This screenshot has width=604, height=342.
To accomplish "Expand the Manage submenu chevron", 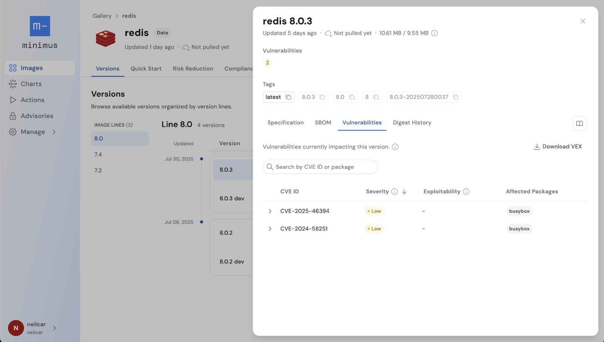I will click(54, 132).
